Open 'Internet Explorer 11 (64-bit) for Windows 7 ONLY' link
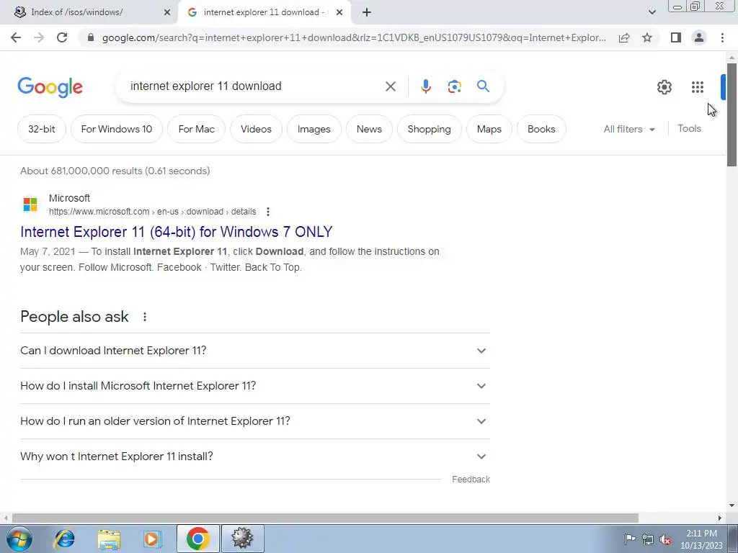The image size is (738, 553). pyautogui.click(x=177, y=232)
